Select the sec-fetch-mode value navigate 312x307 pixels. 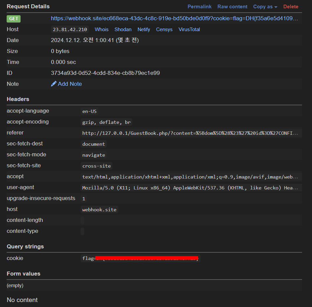94,155
